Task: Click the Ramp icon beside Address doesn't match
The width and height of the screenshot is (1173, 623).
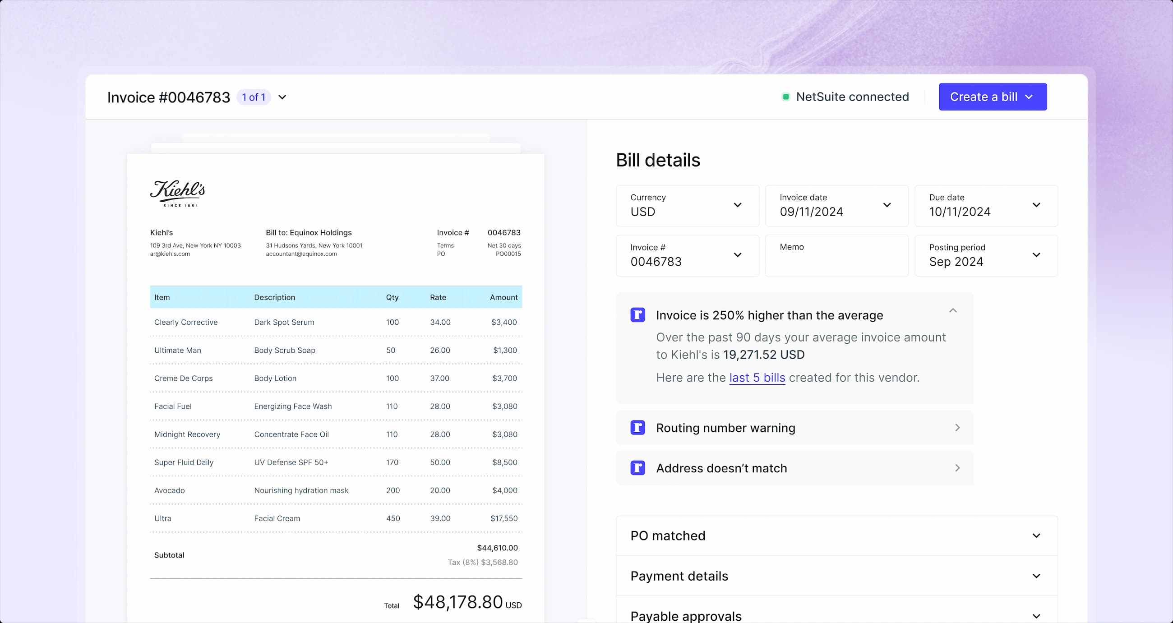Action: click(637, 468)
